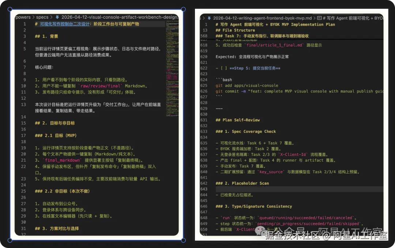Jump to sticky header '## File Structure'
Viewport: 395px width, 248px height.
pyautogui.click(x=235, y=30)
